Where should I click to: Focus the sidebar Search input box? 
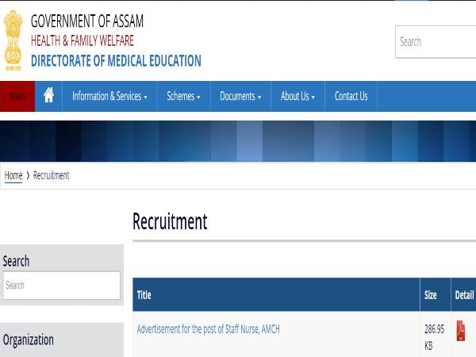point(61,286)
